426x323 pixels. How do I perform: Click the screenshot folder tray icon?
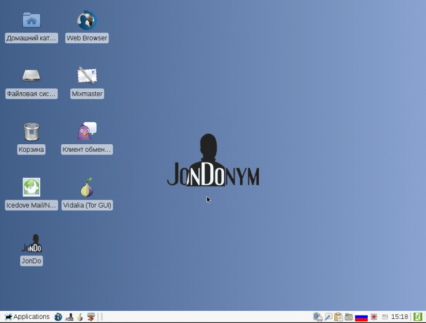pos(349,317)
